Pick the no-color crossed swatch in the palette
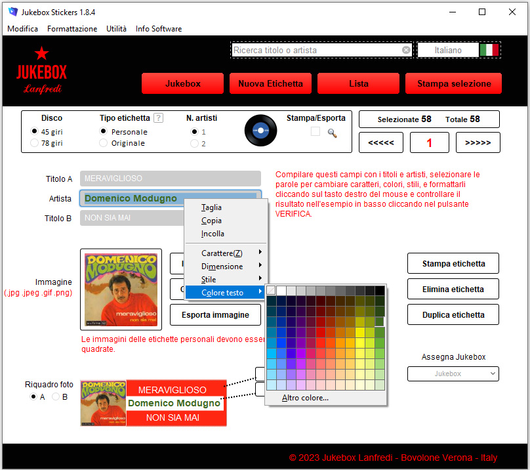This screenshot has width=530, height=470. [x=271, y=290]
